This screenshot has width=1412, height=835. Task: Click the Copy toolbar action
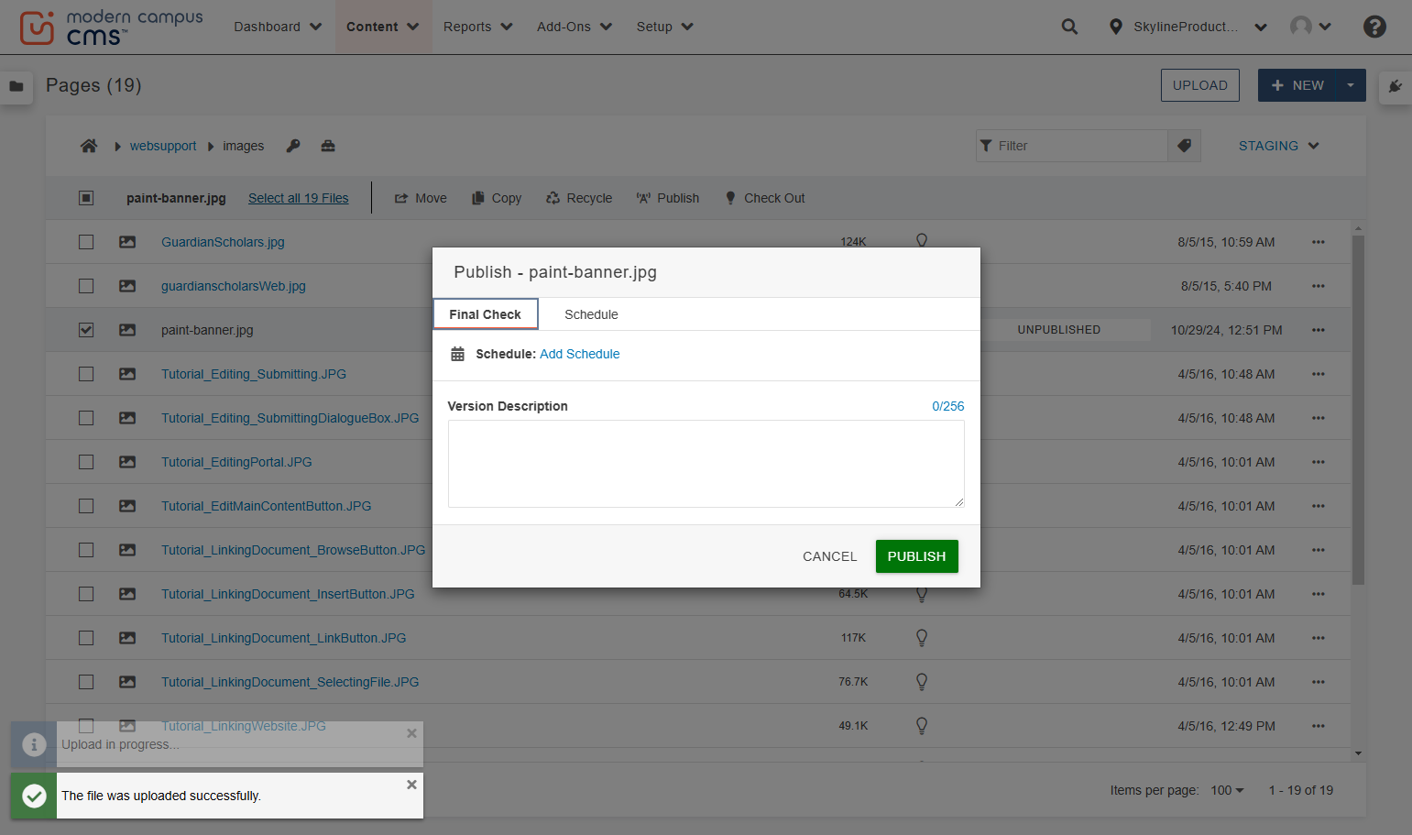pyautogui.click(x=497, y=198)
